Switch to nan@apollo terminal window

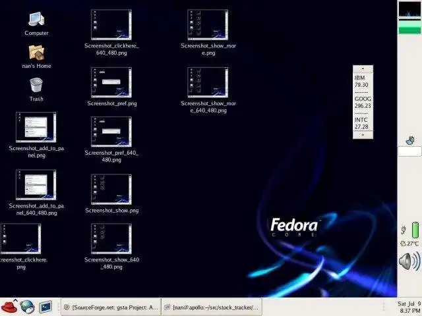(x=212, y=307)
